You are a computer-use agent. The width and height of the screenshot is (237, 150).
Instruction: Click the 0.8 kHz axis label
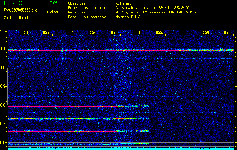point(3,105)
